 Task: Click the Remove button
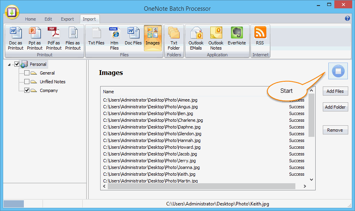click(x=335, y=130)
